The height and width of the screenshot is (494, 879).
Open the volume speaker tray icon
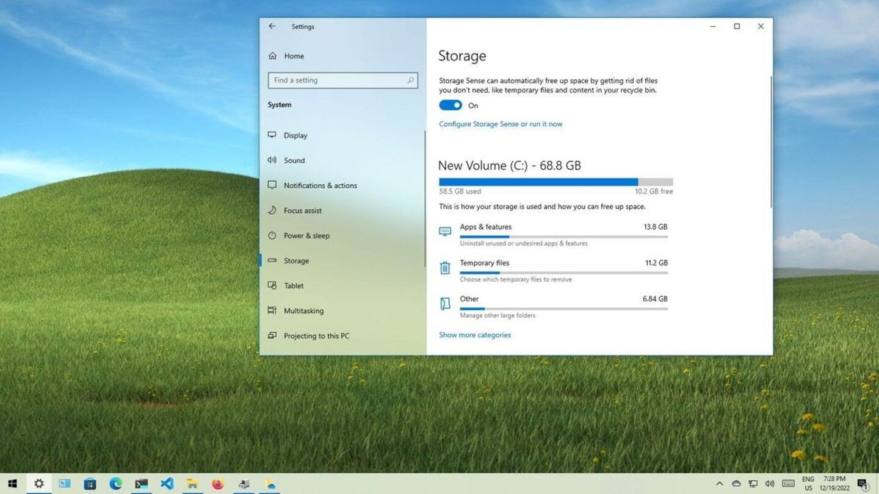tap(770, 484)
